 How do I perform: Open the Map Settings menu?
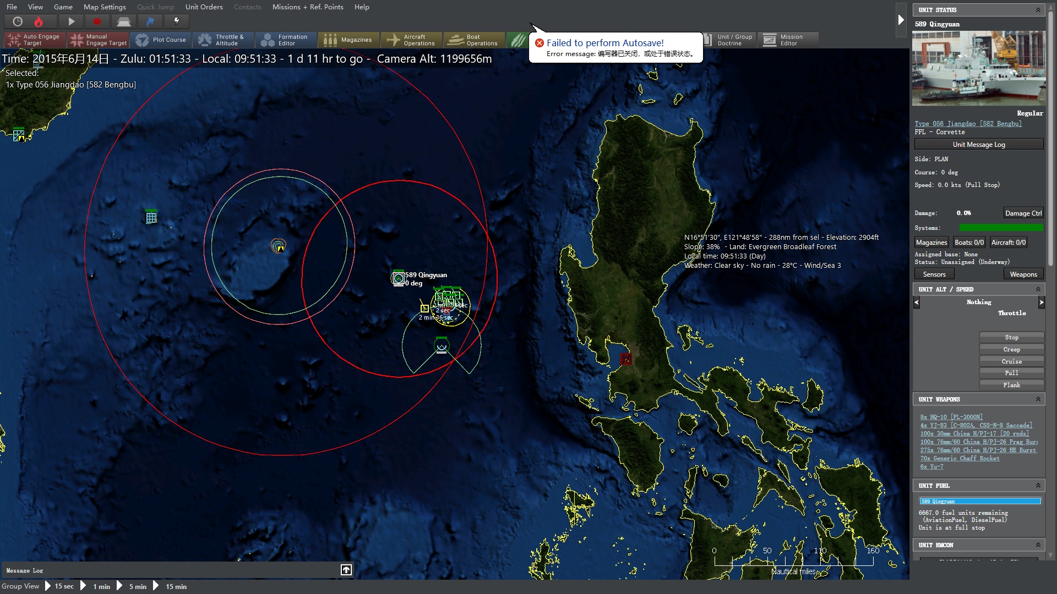click(x=105, y=7)
